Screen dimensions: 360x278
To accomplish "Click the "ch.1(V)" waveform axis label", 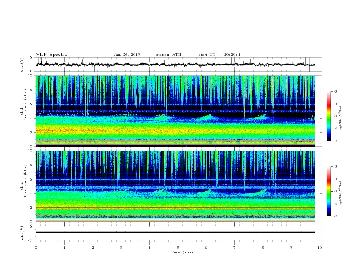I will (22, 65).
